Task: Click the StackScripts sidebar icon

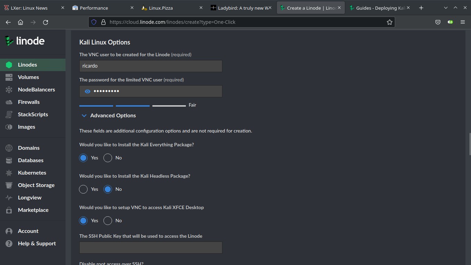Action: (9, 115)
